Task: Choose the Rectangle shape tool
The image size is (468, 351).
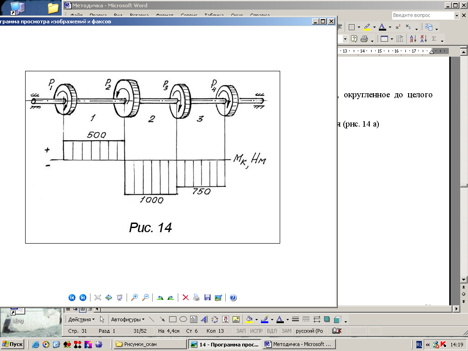Action: pyautogui.click(x=172, y=319)
